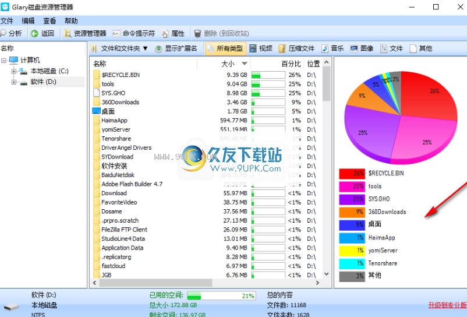The width and height of the screenshot is (467, 317).
Task: Expand the Software (D:) tree node
Action: (14, 82)
